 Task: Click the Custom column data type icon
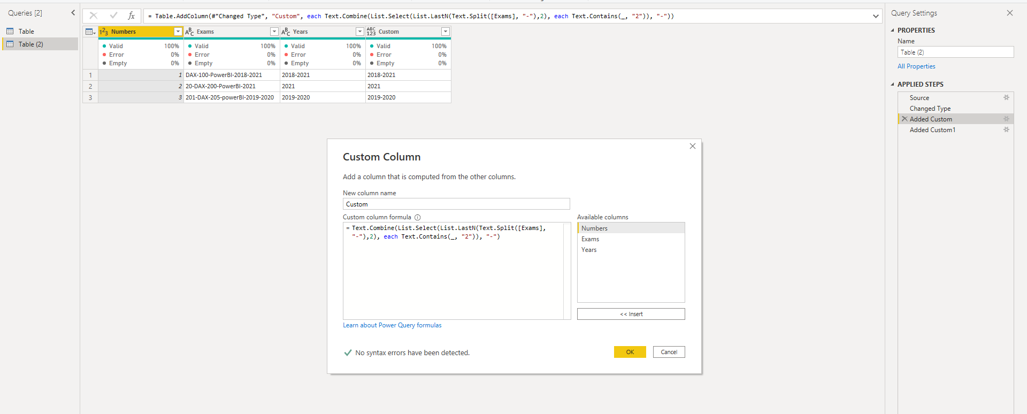[x=371, y=32]
